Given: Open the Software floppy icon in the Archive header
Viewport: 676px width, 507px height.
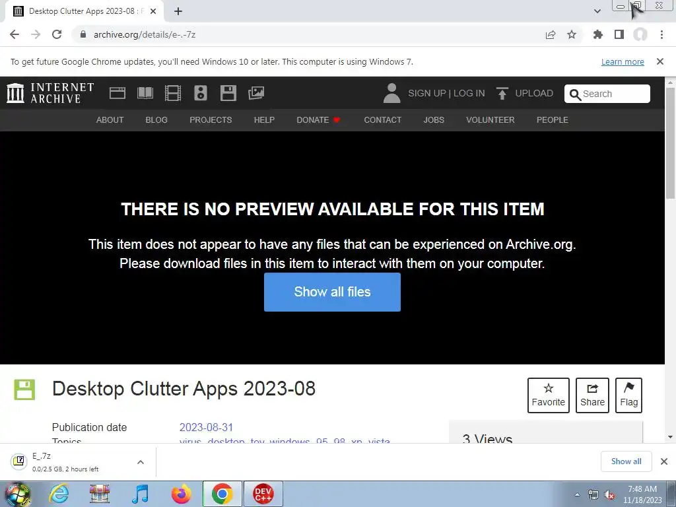Looking at the screenshot, I should click(228, 93).
